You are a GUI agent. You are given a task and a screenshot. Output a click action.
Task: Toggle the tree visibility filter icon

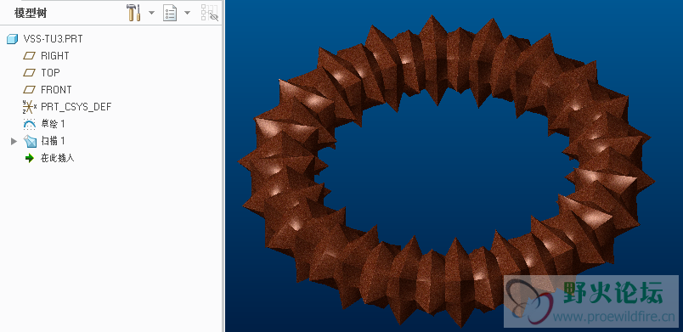(210, 13)
